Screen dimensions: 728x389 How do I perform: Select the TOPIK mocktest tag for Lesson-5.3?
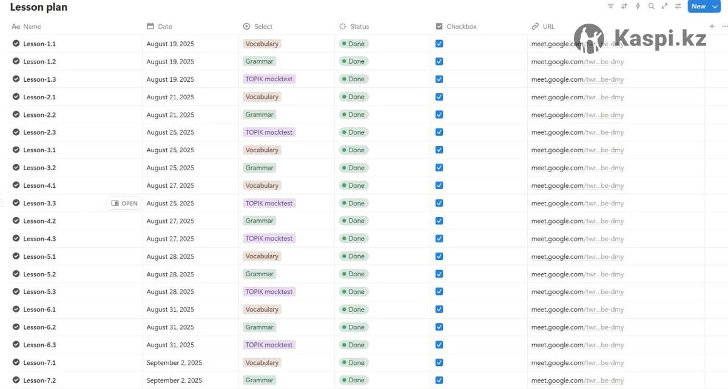(x=269, y=291)
